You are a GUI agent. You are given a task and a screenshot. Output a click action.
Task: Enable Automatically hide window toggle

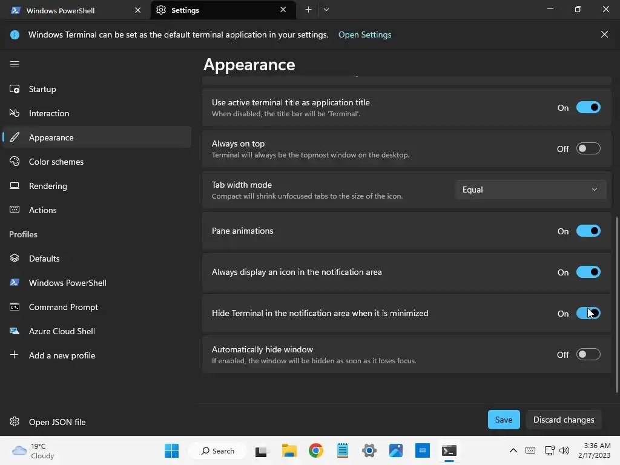coord(589,354)
